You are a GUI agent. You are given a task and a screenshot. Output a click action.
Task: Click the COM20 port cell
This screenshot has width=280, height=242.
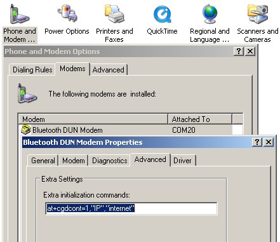coord(183,130)
